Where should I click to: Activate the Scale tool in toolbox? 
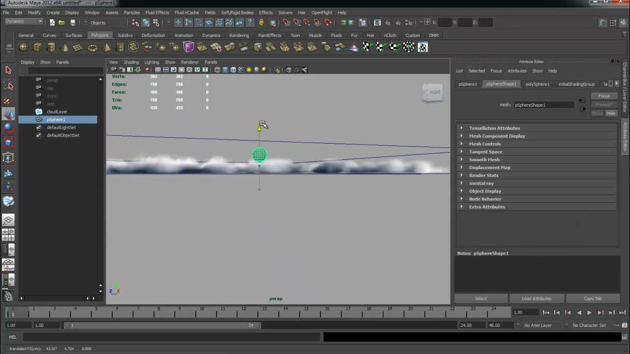pos(8,143)
